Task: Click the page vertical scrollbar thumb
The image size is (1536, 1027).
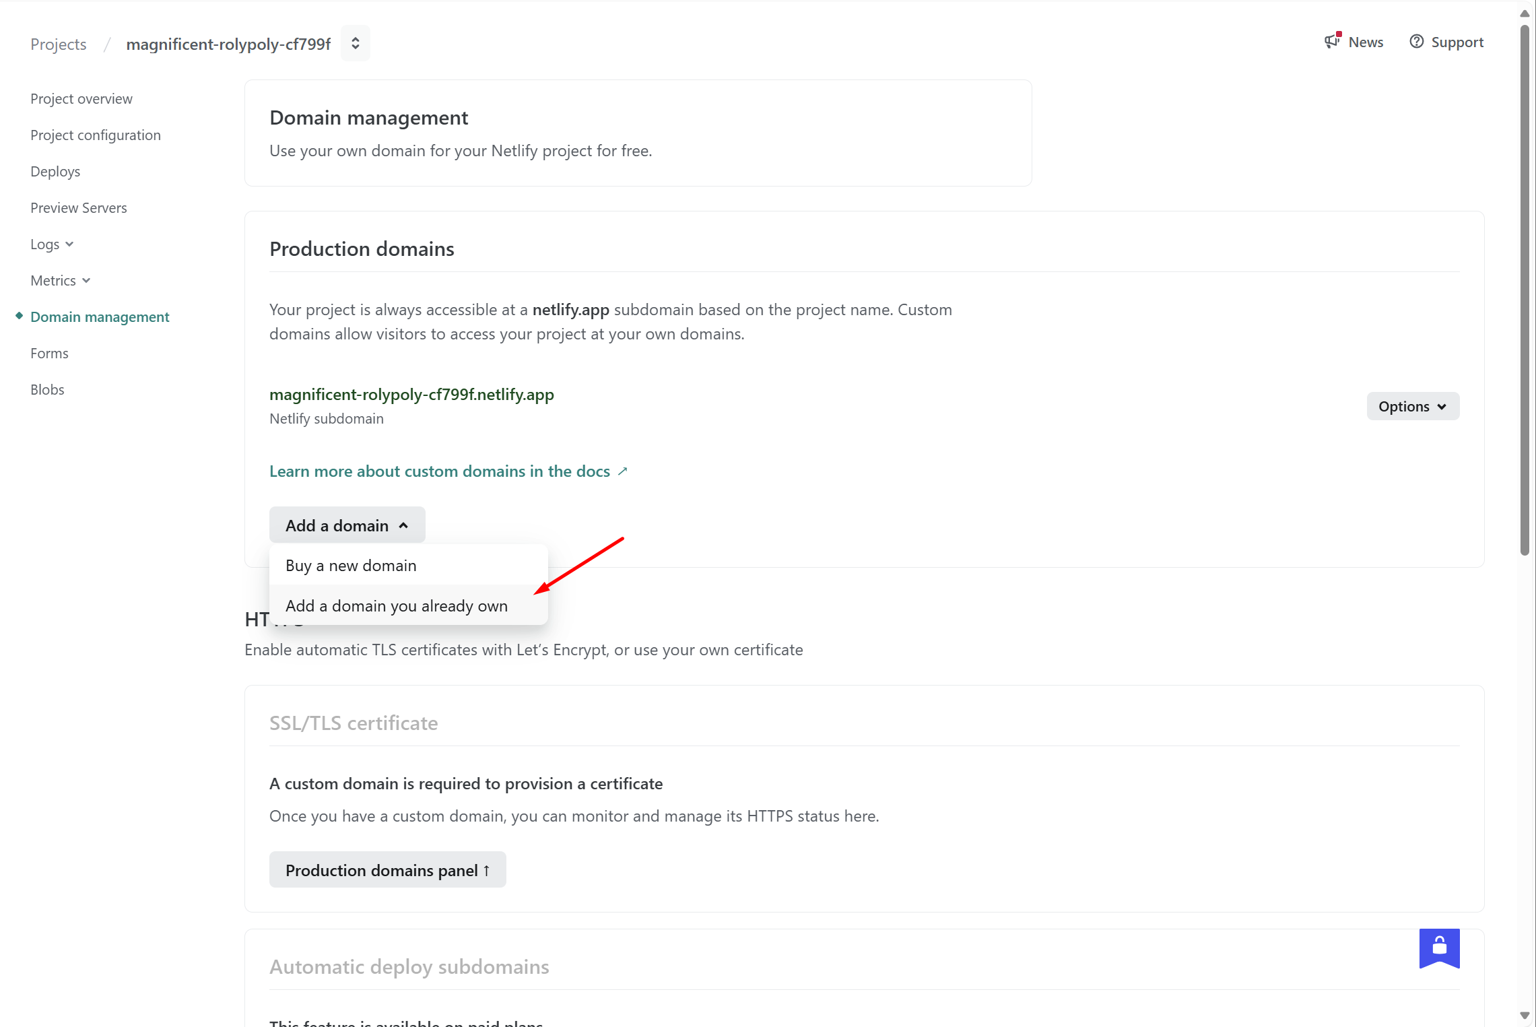Action: coord(1525,290)
